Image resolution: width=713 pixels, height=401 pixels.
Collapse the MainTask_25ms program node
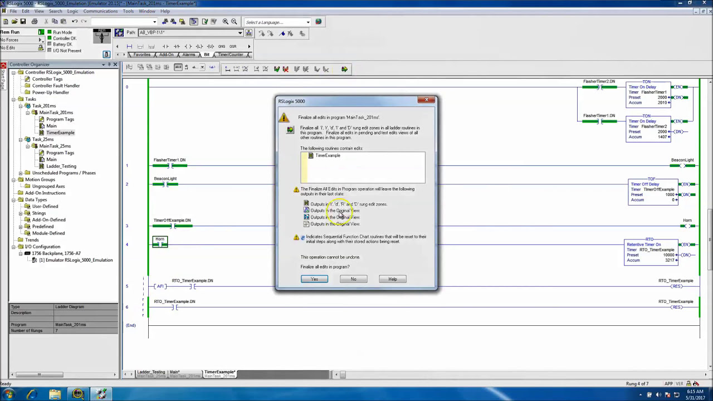click(27, 146)
